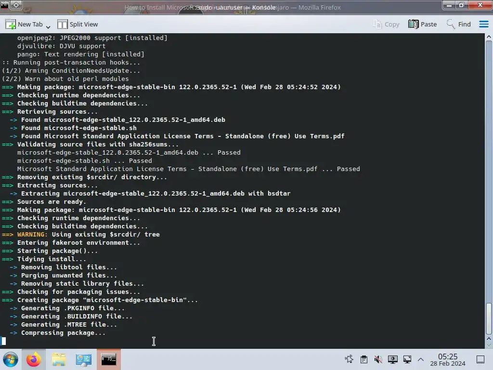Paste clipboard using Paste button
Screen dimensions: 493x370
point(423,24)
